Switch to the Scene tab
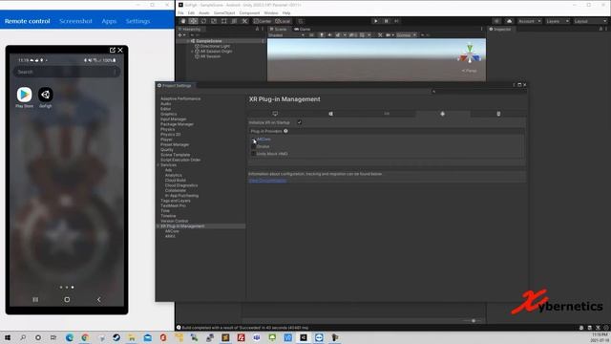The width and height of the screenshot is (611, 344). click(279, 30)
